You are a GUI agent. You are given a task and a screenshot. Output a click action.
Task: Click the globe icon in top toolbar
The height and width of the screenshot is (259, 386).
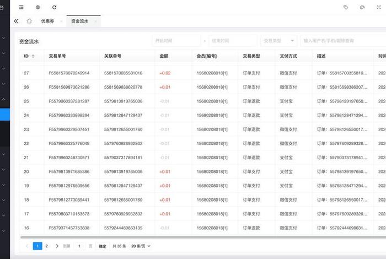[37, 7]
